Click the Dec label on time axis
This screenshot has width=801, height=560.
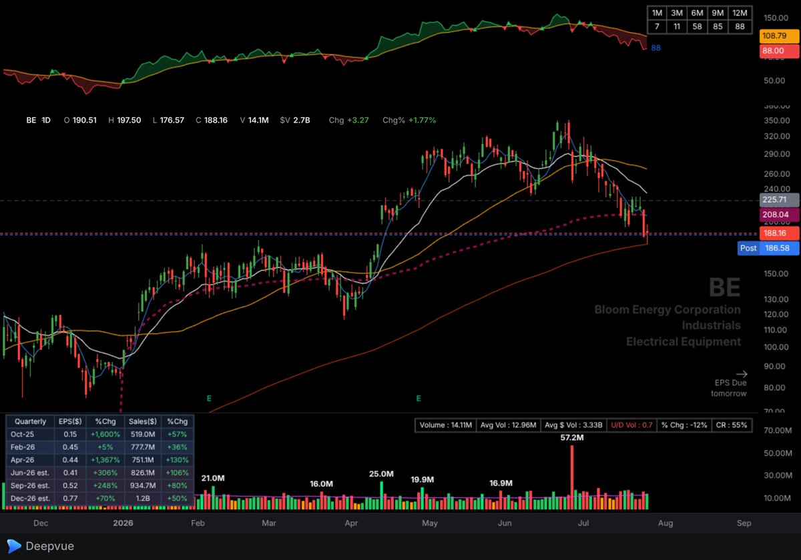pos(41,523)
